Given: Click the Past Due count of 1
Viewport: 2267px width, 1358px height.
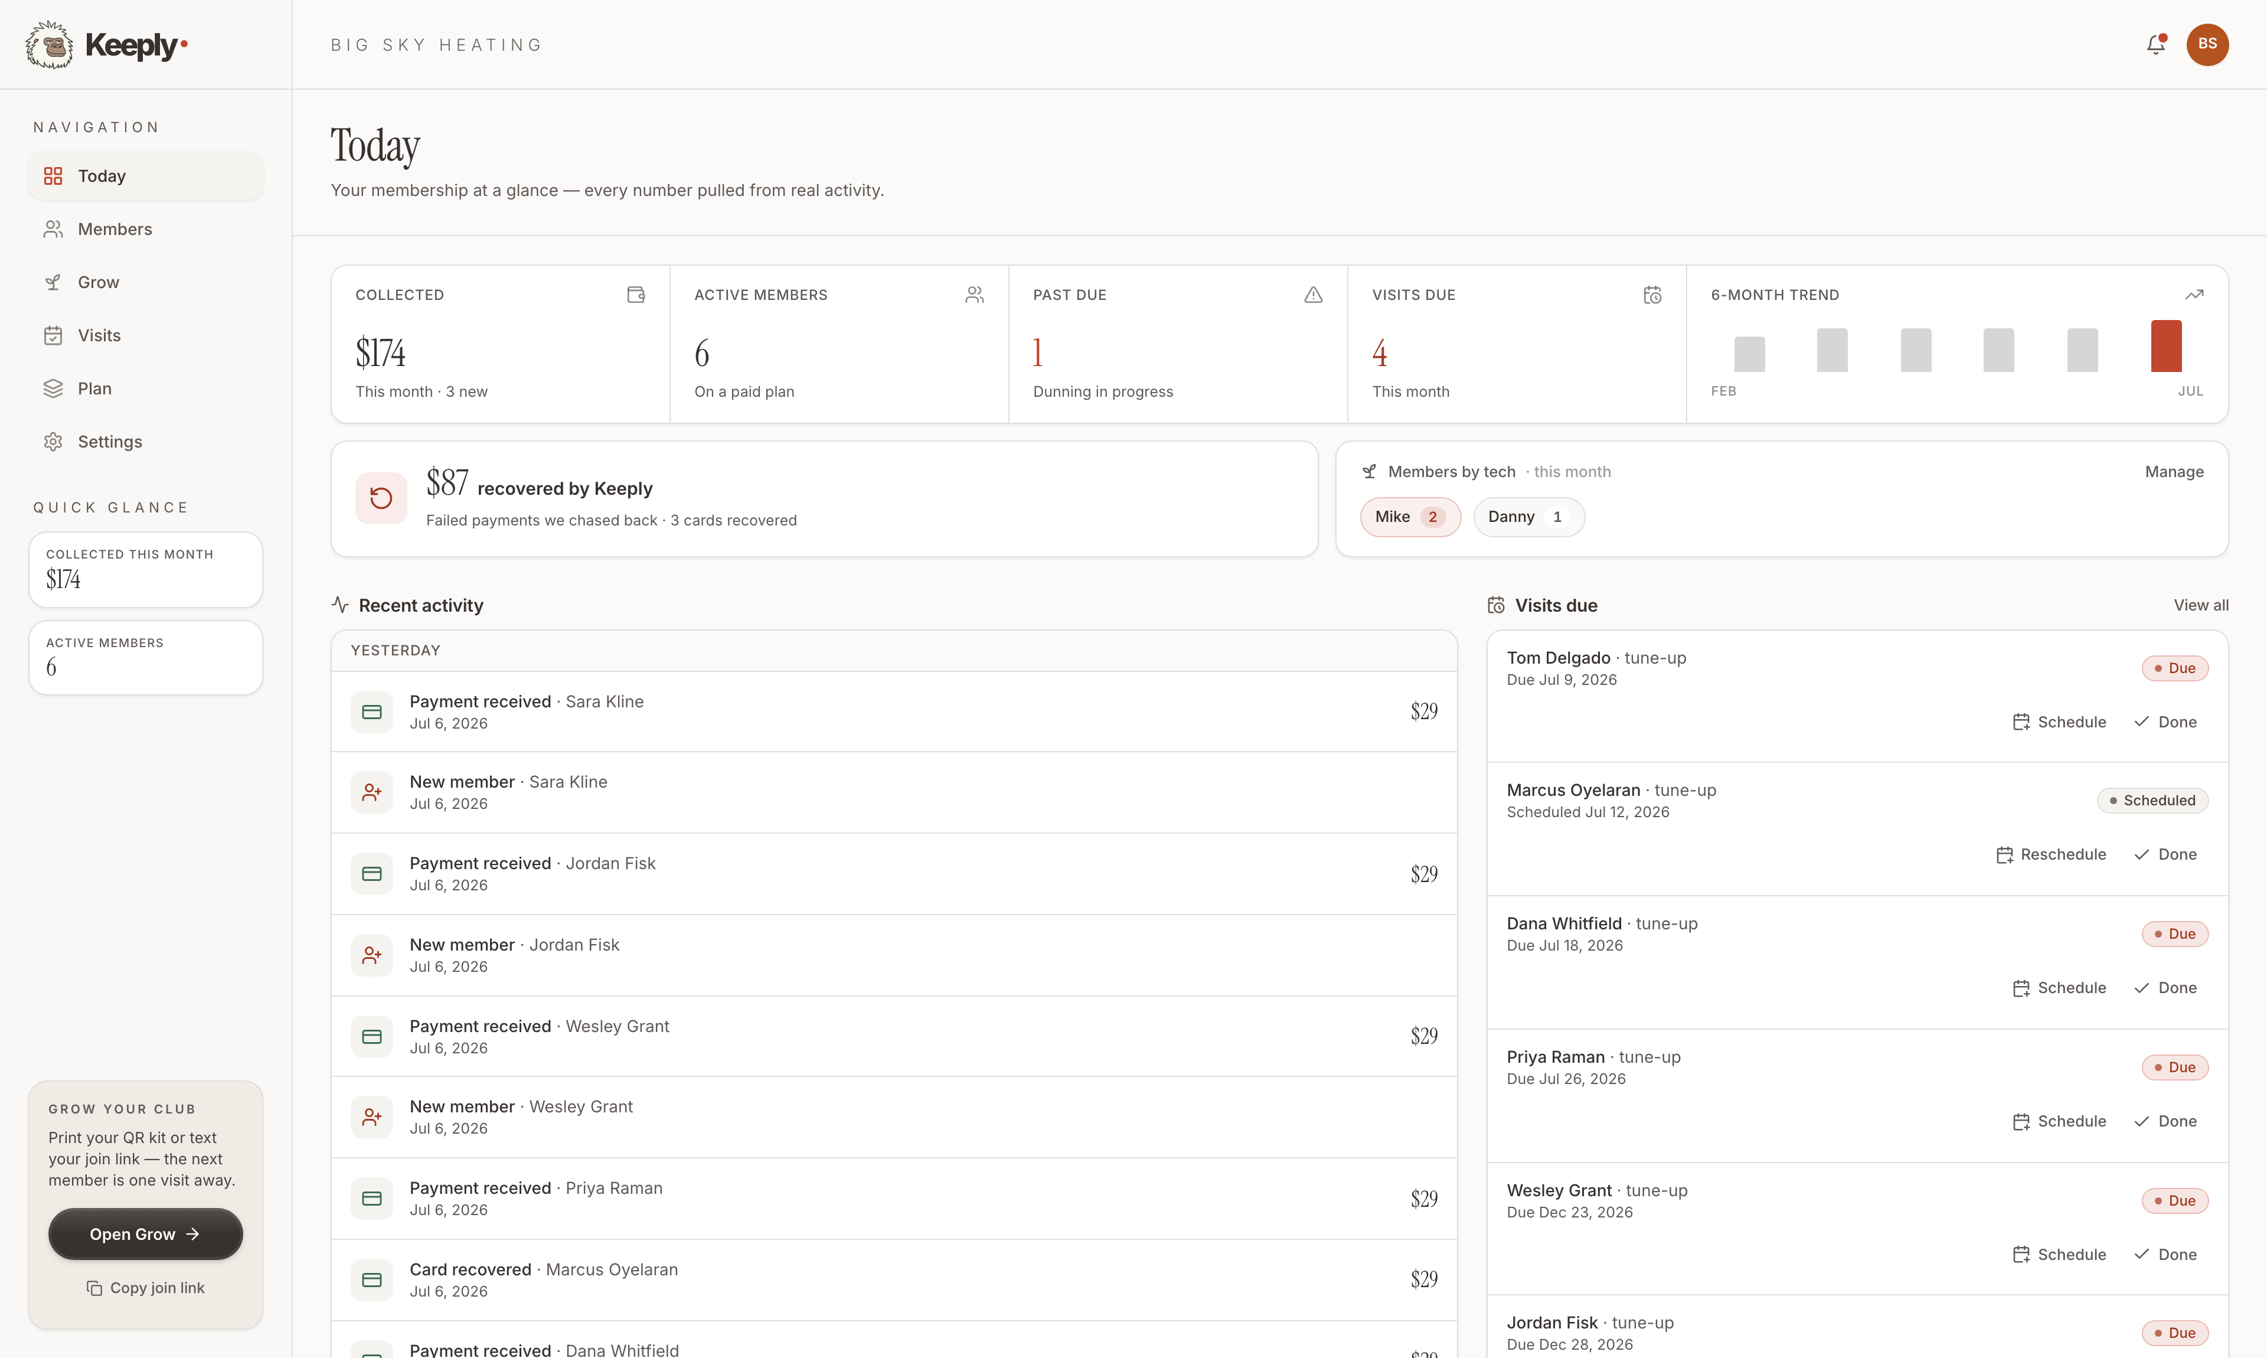Looking at the screenshot, I should [x=1037, y=353].
